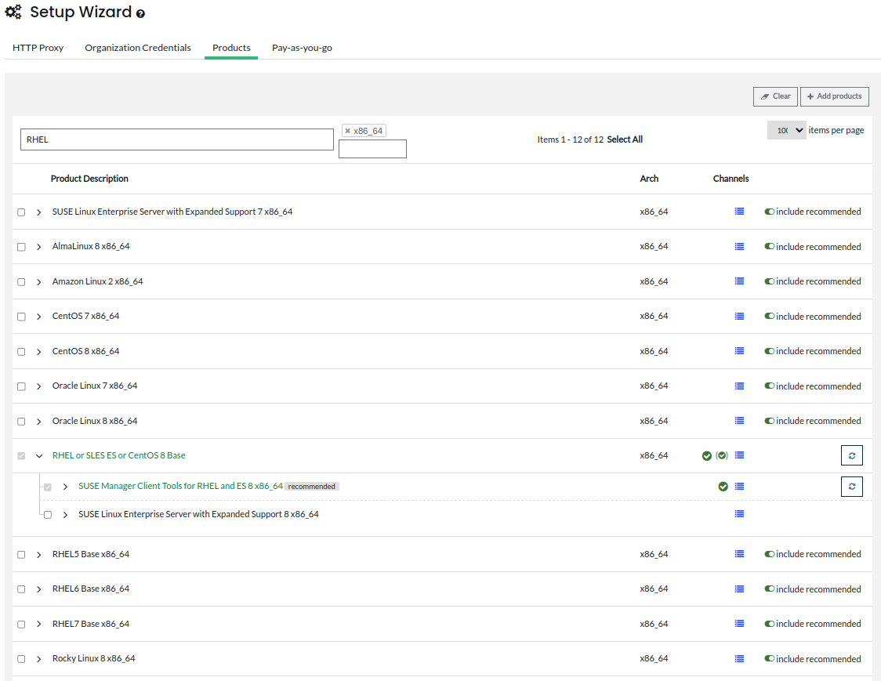Expand the Amazon Linux 2 row
Viewport: 881px width, 681px height.
point(38,281)
